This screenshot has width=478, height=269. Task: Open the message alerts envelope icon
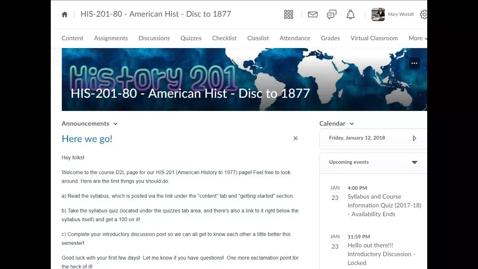(313, 15)
